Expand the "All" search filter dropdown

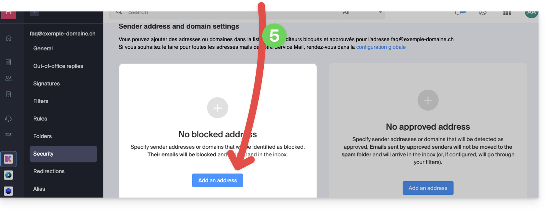pos(362,13)
